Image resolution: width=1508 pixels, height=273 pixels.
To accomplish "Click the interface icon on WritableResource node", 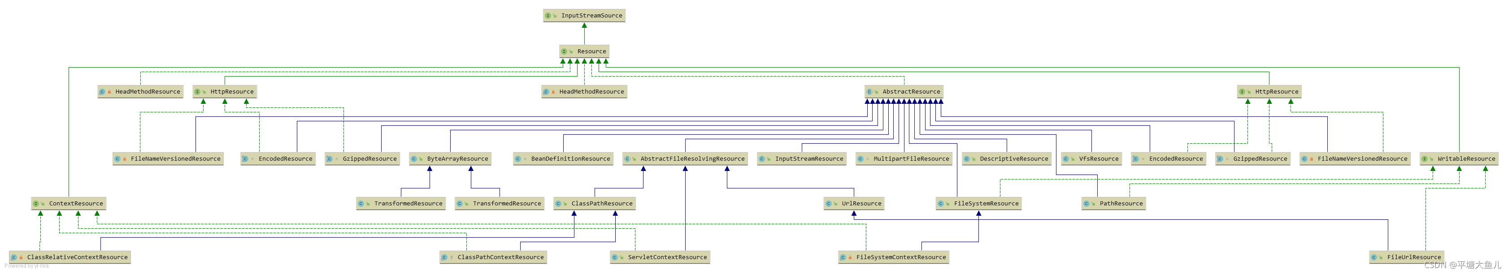I will [1424, 159].
